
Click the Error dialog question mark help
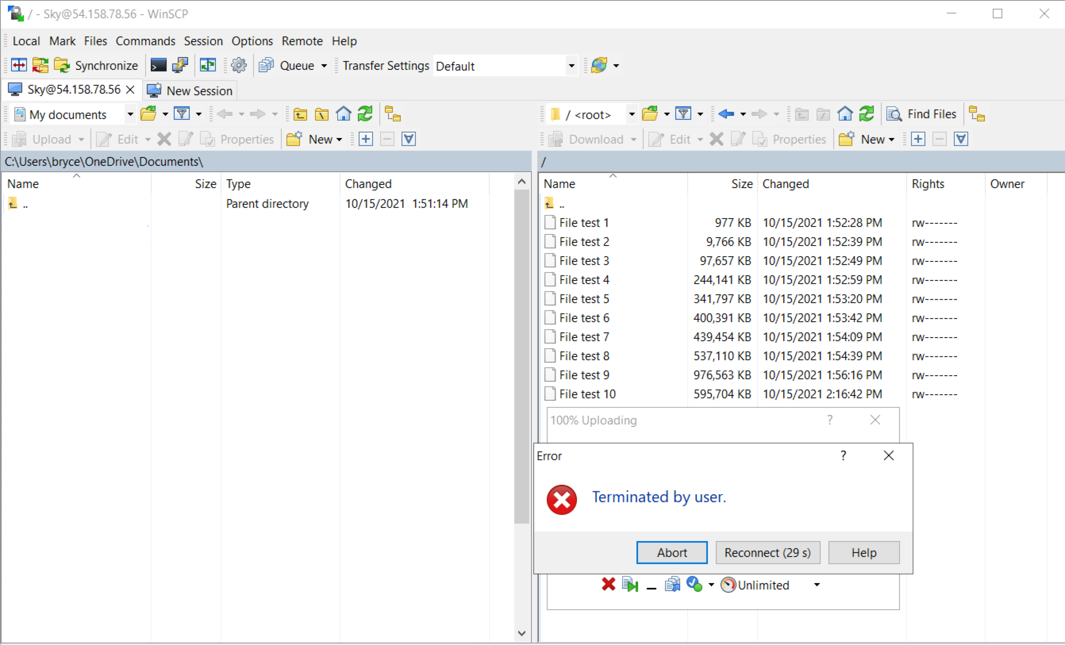pos(843,456)
